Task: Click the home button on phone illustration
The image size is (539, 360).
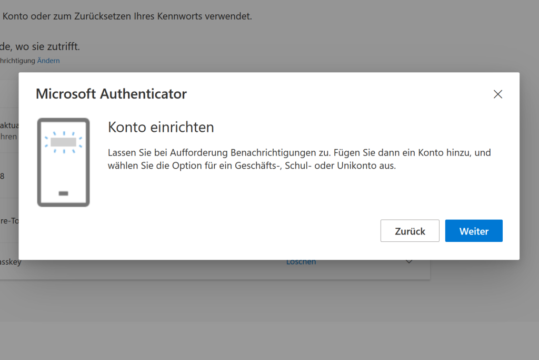Action: pyautogui.click(x=64, y=193)
